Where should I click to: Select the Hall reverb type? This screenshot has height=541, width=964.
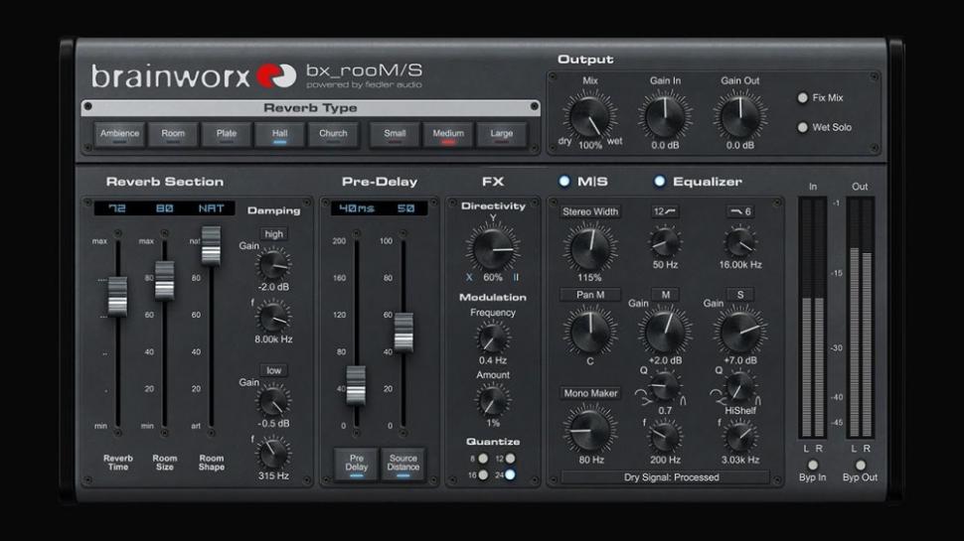coord(280,135)
